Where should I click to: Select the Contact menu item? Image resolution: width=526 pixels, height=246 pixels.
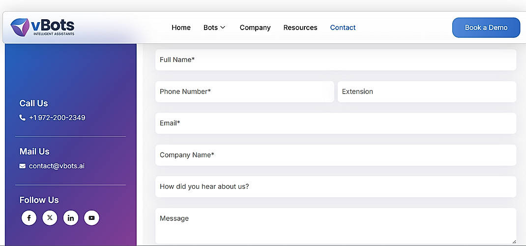pos(343,28)
